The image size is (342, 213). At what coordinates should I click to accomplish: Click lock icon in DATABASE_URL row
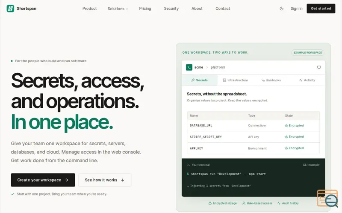click(x=286, y=125)
